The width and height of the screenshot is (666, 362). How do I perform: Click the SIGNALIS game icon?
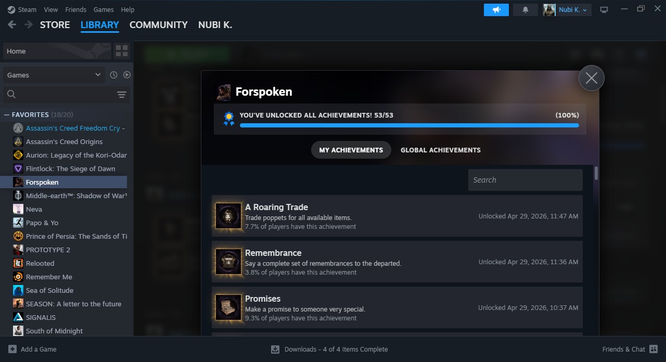click(x=18, y=317)
